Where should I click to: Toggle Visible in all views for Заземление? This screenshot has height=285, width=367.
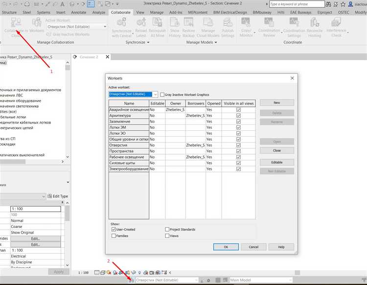point(238,121)
